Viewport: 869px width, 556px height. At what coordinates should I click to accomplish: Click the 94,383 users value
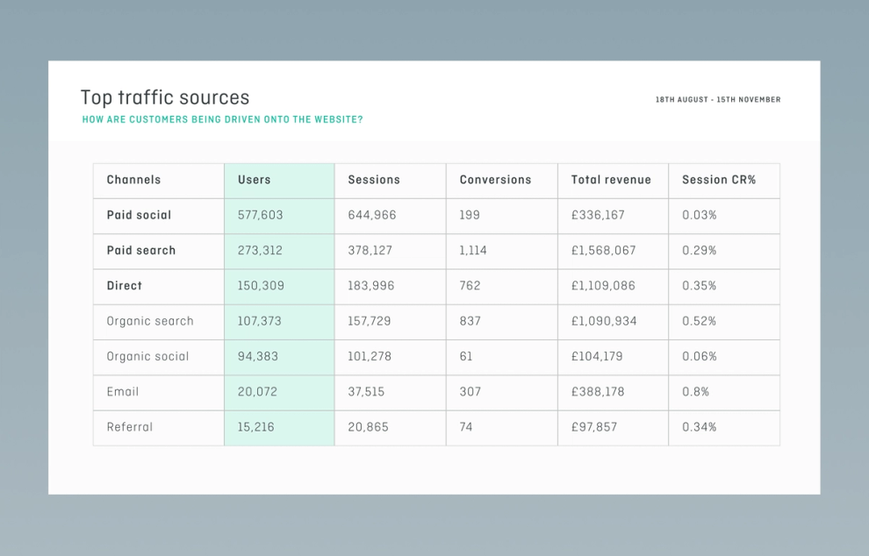coord(257,357)
